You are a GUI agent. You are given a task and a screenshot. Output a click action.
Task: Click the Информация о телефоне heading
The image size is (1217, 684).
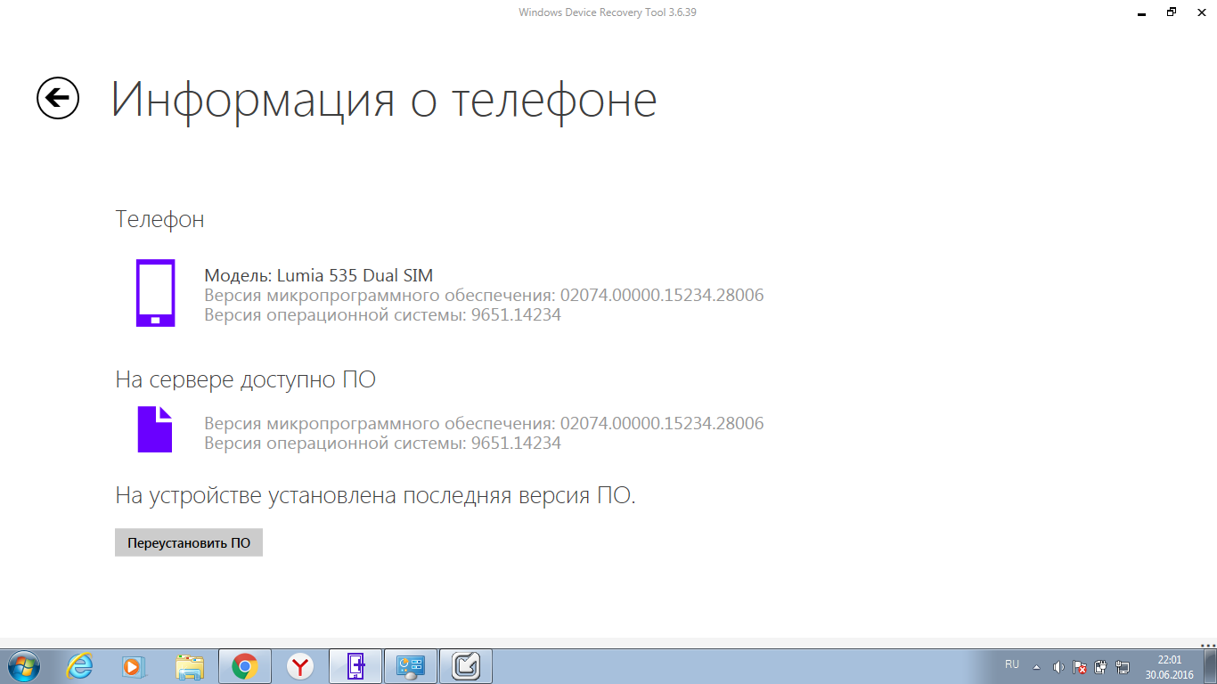[x=384, y=99]
